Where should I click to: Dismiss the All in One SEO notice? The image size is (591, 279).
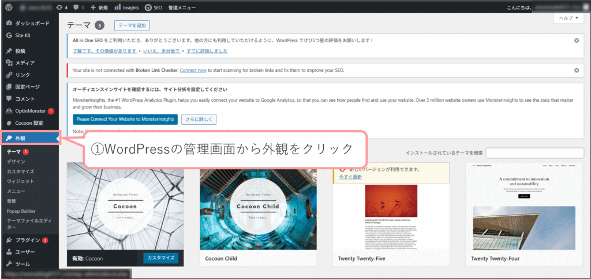[x=576, y=40]
